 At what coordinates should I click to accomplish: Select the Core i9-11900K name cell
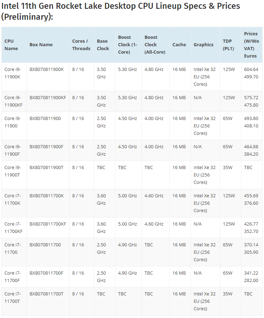[x=13, y=73]
